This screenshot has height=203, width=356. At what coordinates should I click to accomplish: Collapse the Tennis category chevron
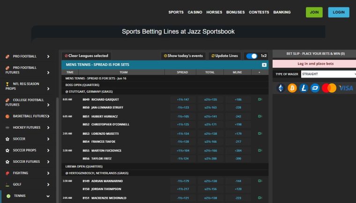click(x=48, y=196)
